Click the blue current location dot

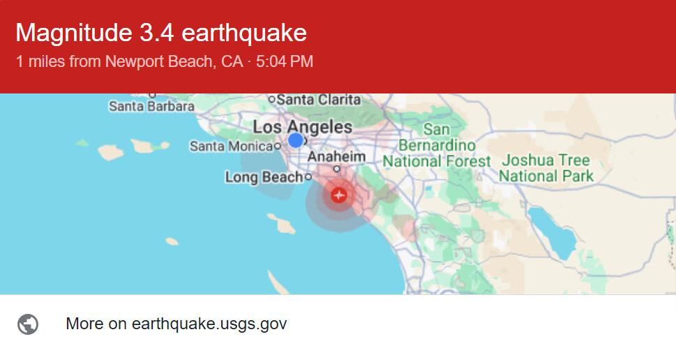coord(296,140)
